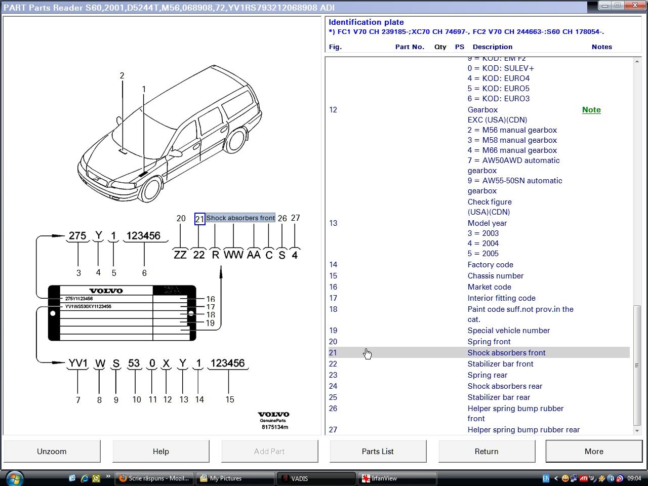The height and width of the screenshot is (486, 648).
Task: Switch to the Mozilla Firefox taskbar window
Action: pos(154,478)
